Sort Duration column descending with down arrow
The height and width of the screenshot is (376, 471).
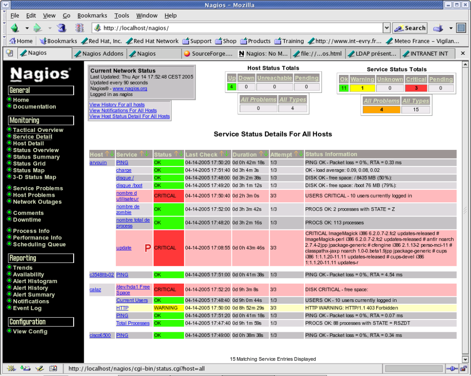(266, 154)
